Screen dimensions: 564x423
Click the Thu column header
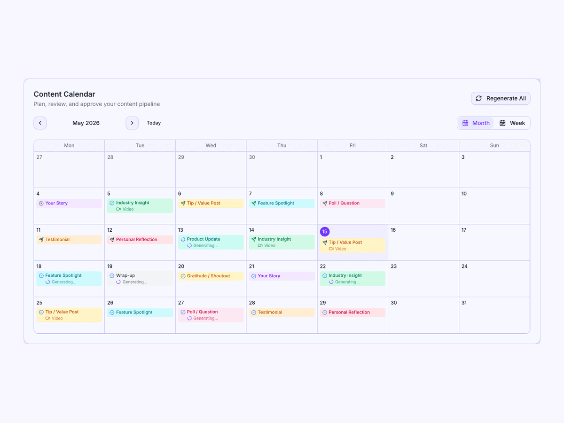click(282, 146)
